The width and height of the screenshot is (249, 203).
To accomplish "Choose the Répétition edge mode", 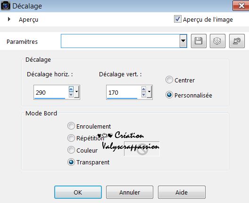I will (x=71, y=138).
